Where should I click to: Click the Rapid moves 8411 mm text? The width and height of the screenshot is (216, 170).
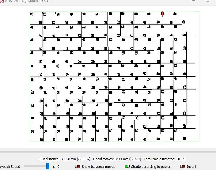pyautogui.click(x=117, y=159)
